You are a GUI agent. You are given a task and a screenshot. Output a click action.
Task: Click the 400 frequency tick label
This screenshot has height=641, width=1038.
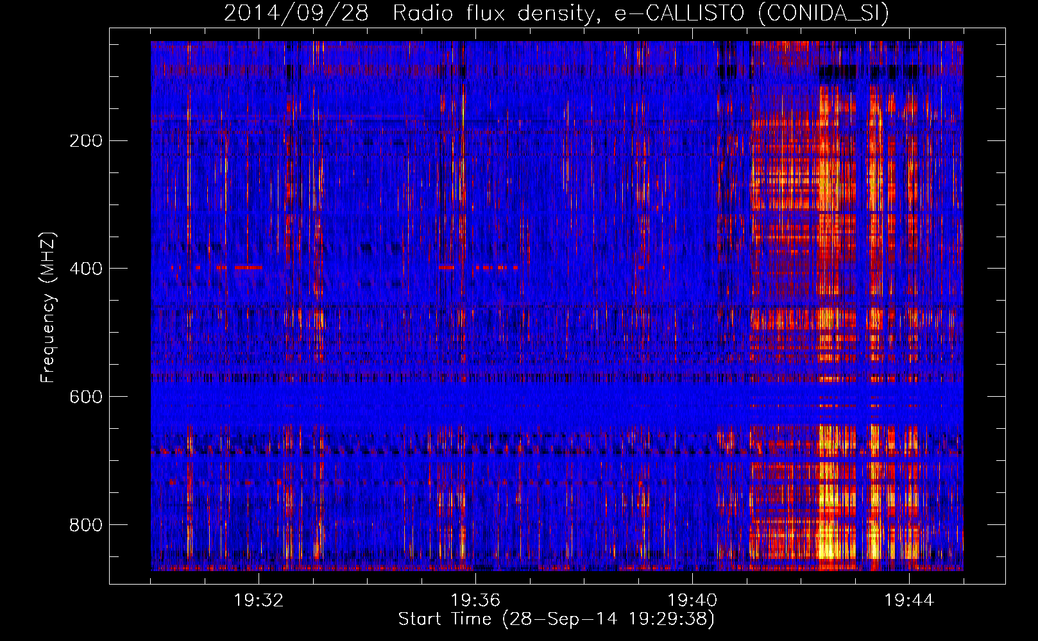[x=85, y=269]
